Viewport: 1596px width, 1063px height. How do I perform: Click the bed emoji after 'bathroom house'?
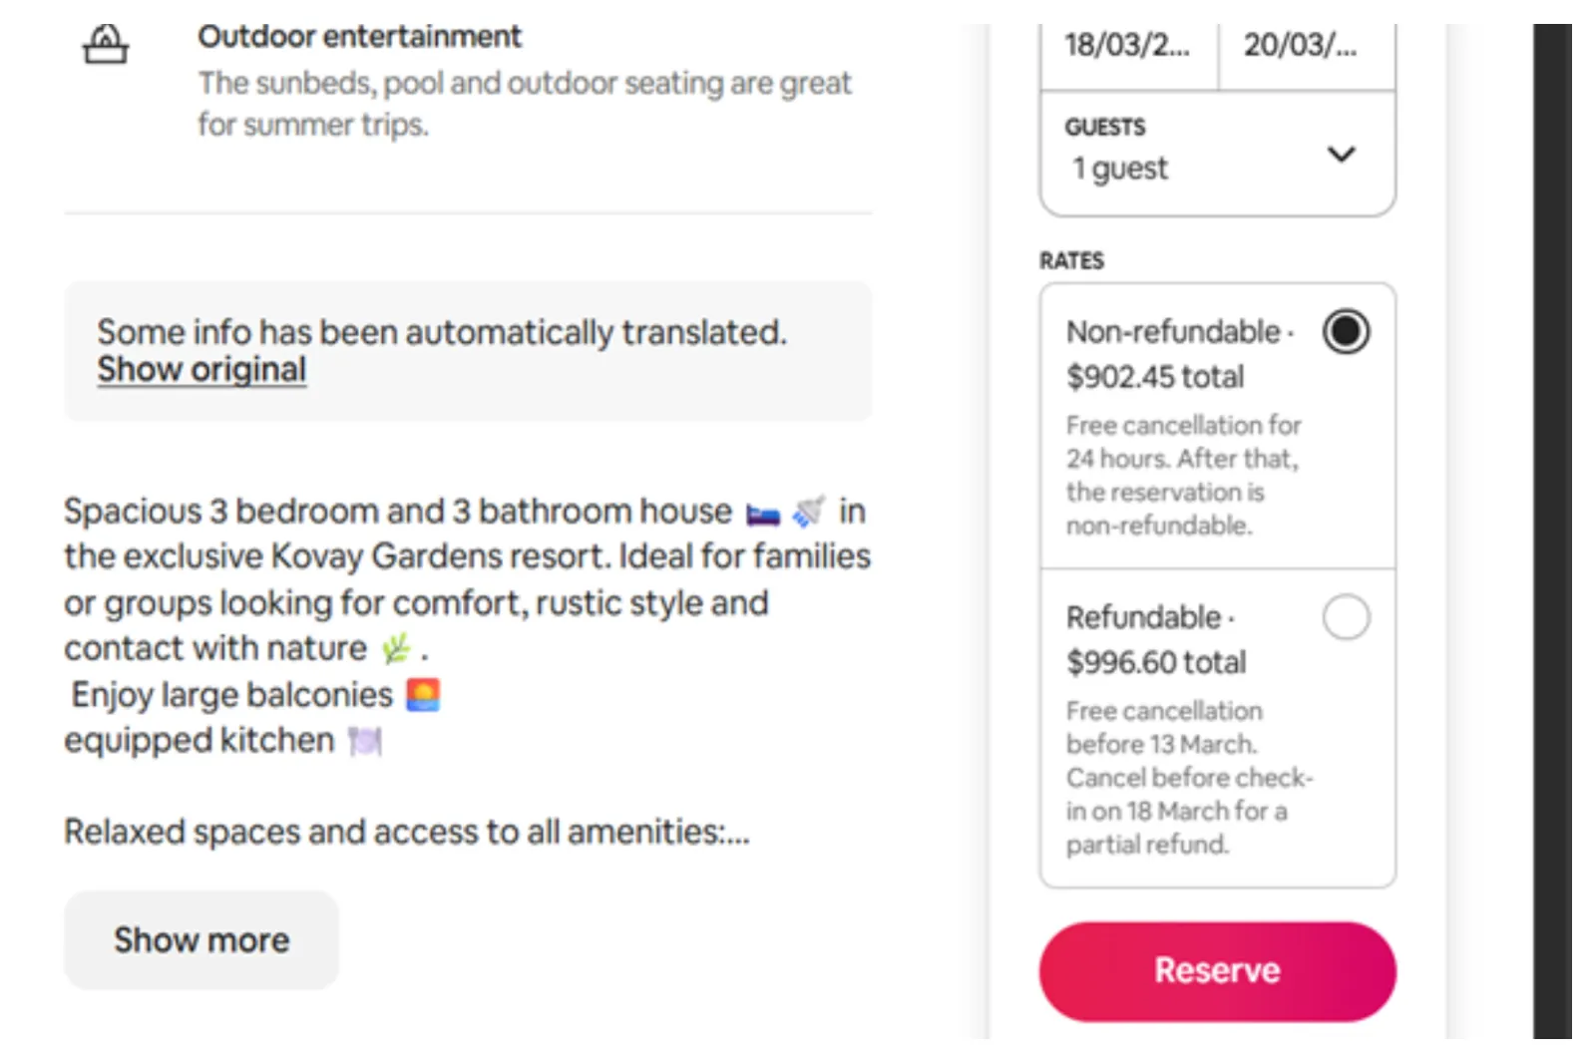pyautogui.click(x=763, y=515)
